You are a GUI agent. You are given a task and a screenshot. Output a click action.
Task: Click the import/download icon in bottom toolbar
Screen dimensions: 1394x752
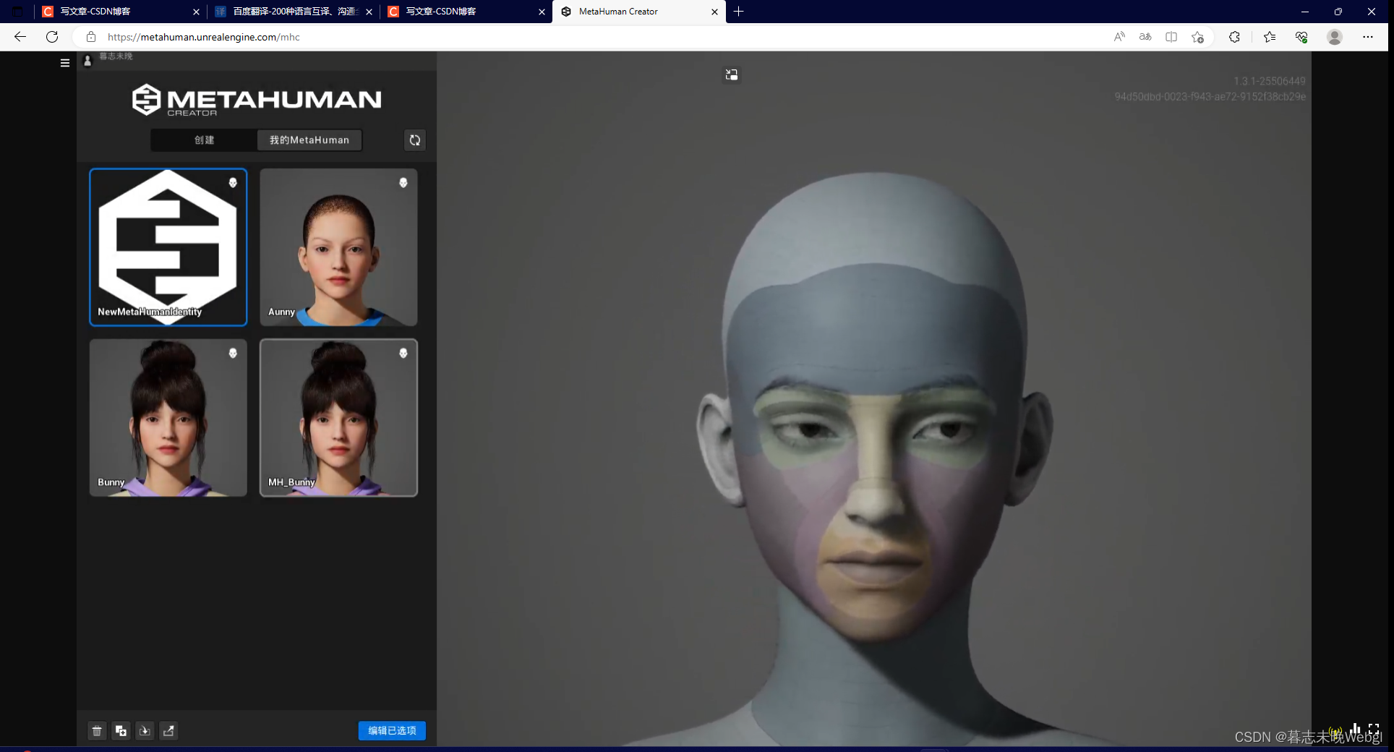click(x=145, y=731)
